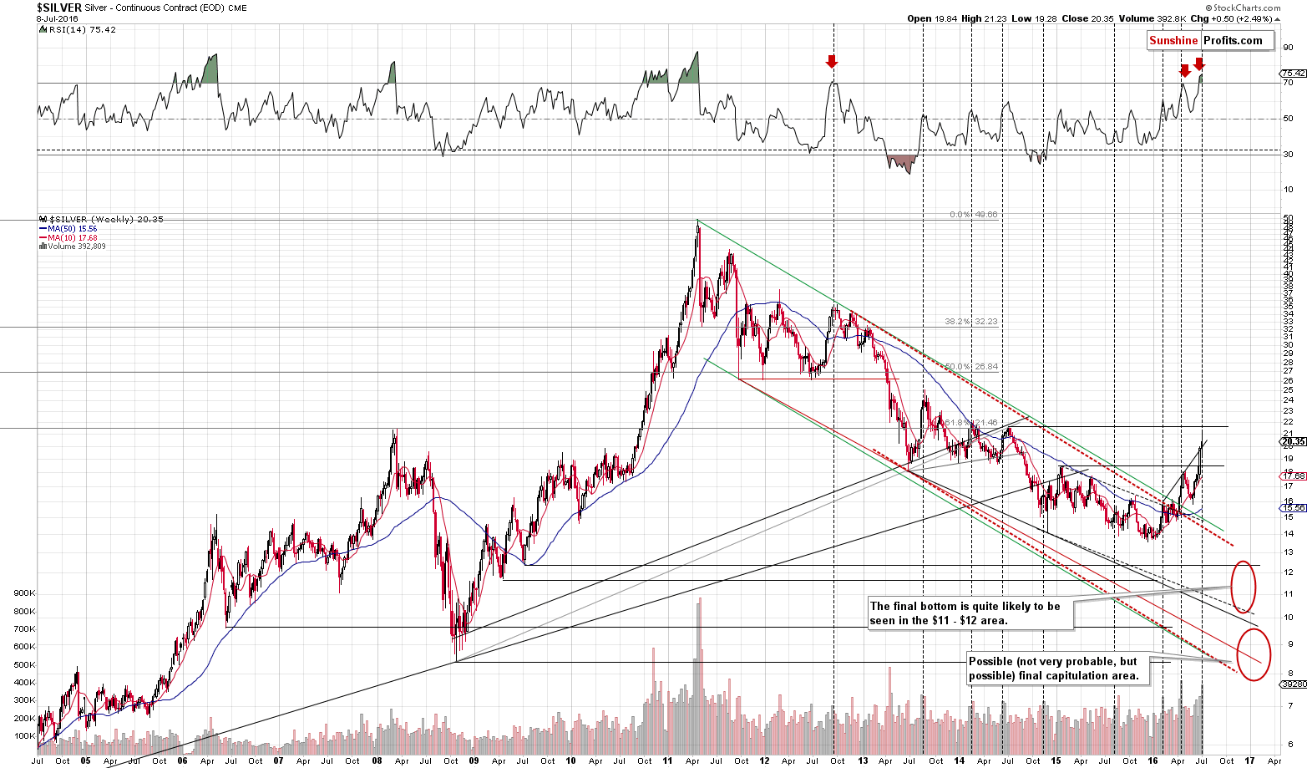Click the year label 07 on time axis
This screenshot has height=768, width=1307.
(279, 760)
